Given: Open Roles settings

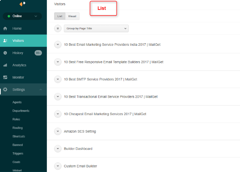Looking at the screenshot, I should tap(16, 119).
